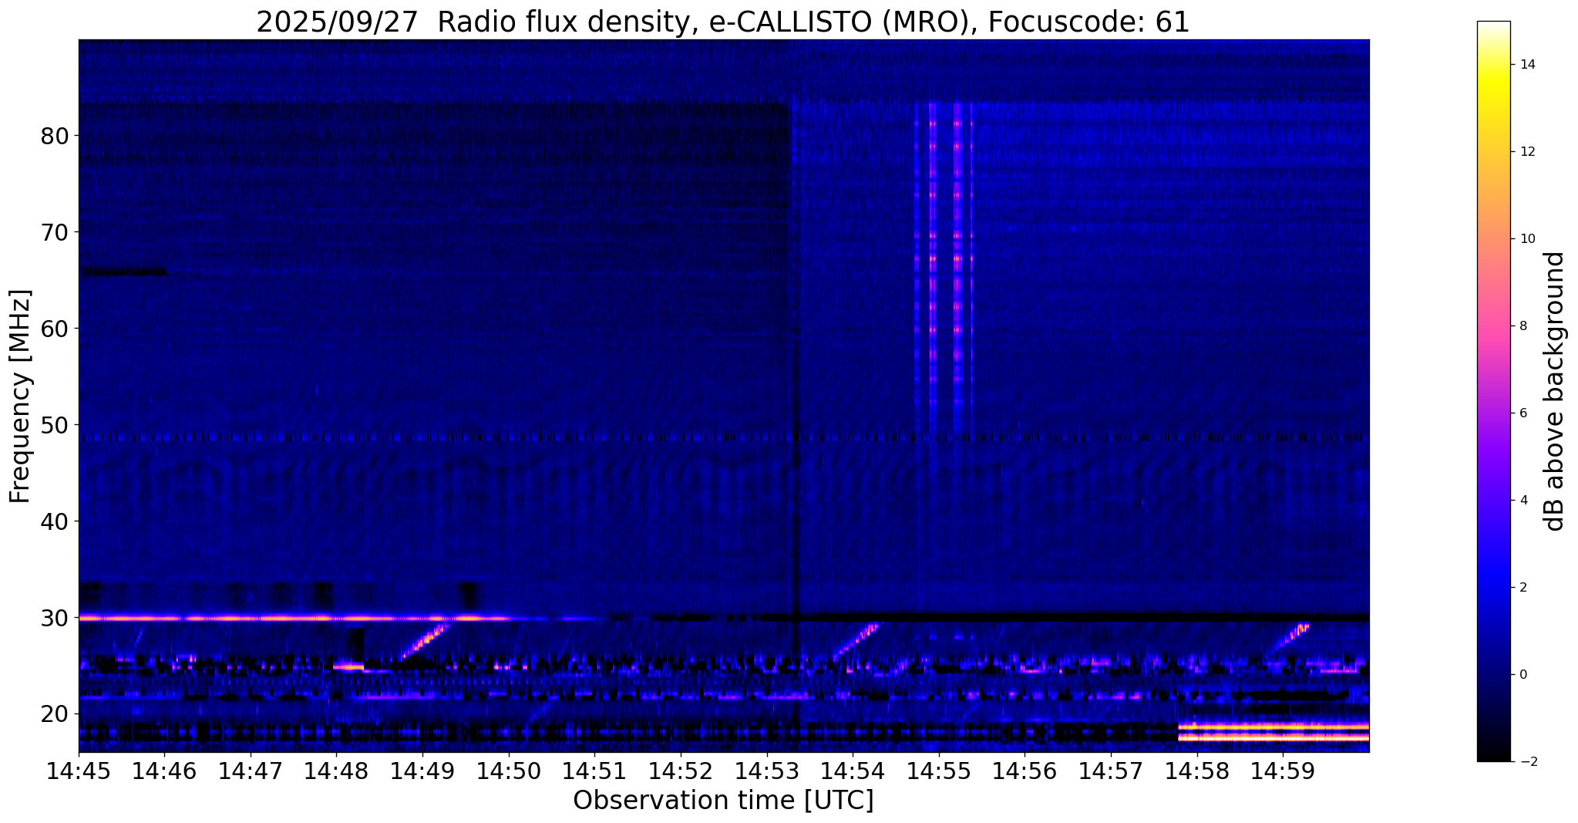1578x823 pixels.
Task: Click the 14:53 time tick label
Action: 766,771
